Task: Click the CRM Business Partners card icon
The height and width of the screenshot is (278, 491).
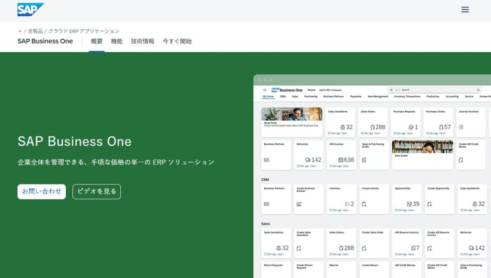Action: pos(267,204)
